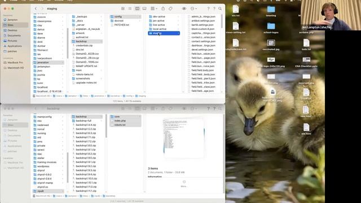
Task: Select the MAMP UPDATE.txt file
Action: pyautogui.click(x=87, y=66)
